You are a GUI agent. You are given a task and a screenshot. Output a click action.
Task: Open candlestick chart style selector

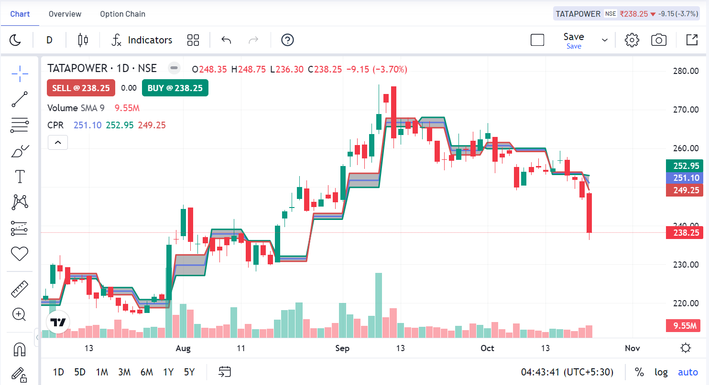coord(83,40)
